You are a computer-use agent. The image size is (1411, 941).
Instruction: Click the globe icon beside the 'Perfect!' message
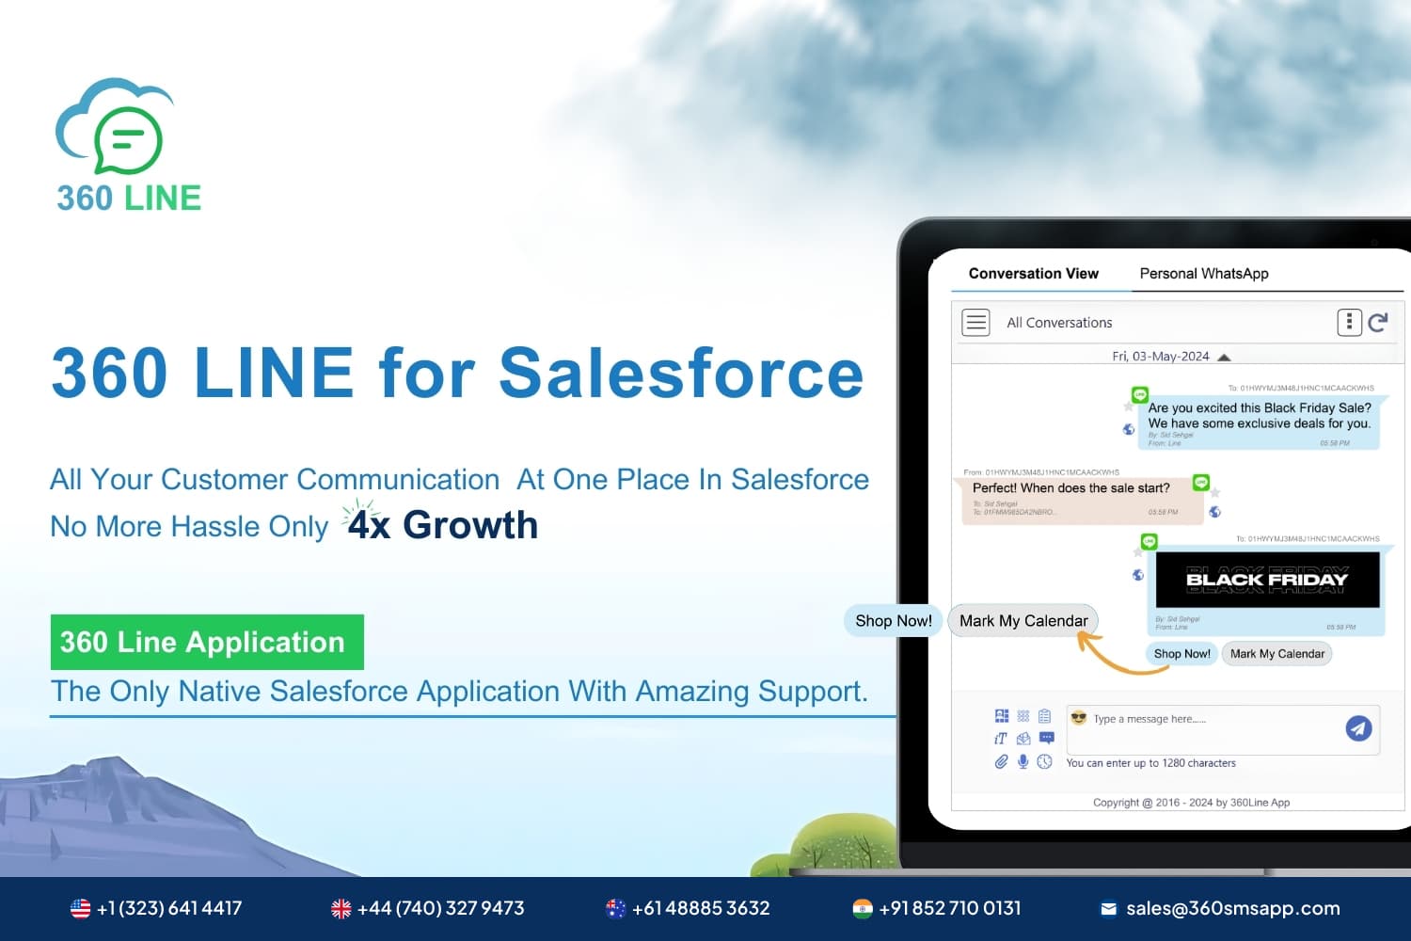point(1215,512)
